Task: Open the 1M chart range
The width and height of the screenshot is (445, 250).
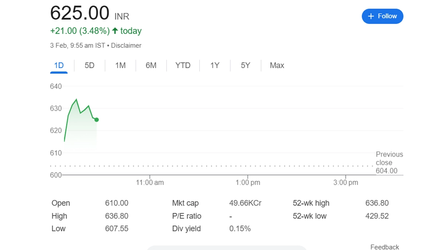Action: pyautogui.click(x=120, y=66)
